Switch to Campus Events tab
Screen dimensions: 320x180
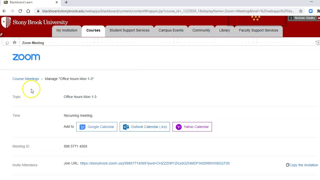pyautogui.click(x=171, y=30)
